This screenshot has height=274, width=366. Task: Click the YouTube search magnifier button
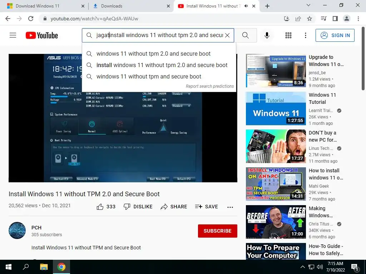point(245,35)
